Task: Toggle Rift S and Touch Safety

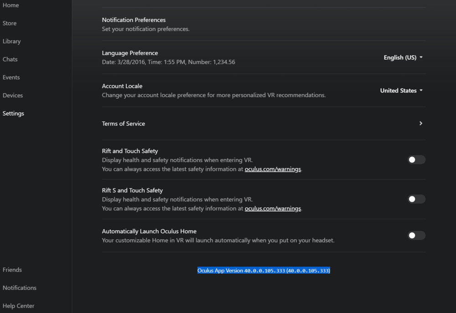Action: [416, 199]
